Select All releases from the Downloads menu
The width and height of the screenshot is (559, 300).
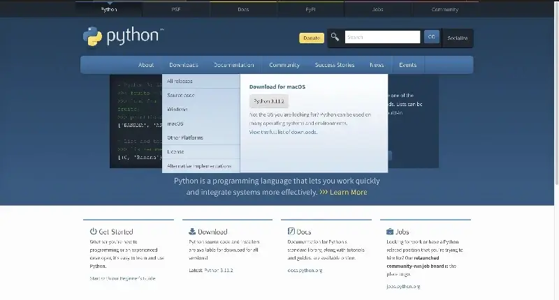coord(180,81)
